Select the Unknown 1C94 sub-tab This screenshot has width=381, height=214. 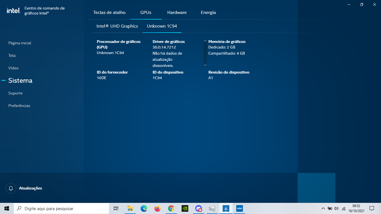[162, 26]
